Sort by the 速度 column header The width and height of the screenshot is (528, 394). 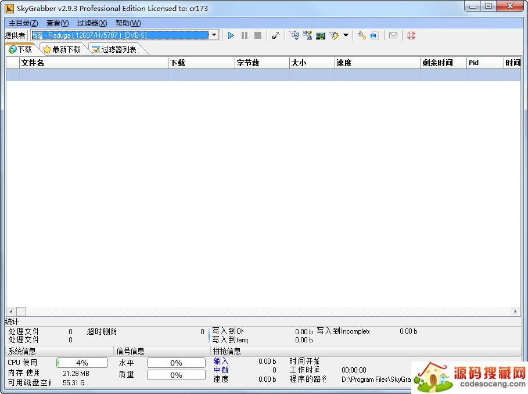tap(378, 63)
